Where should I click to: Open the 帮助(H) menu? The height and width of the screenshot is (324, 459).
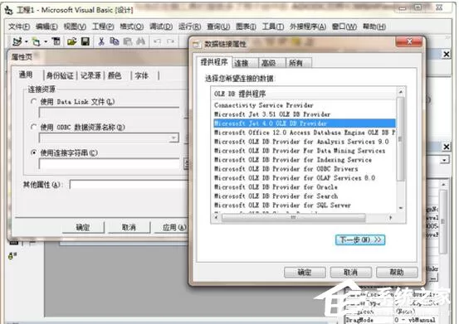374,27
